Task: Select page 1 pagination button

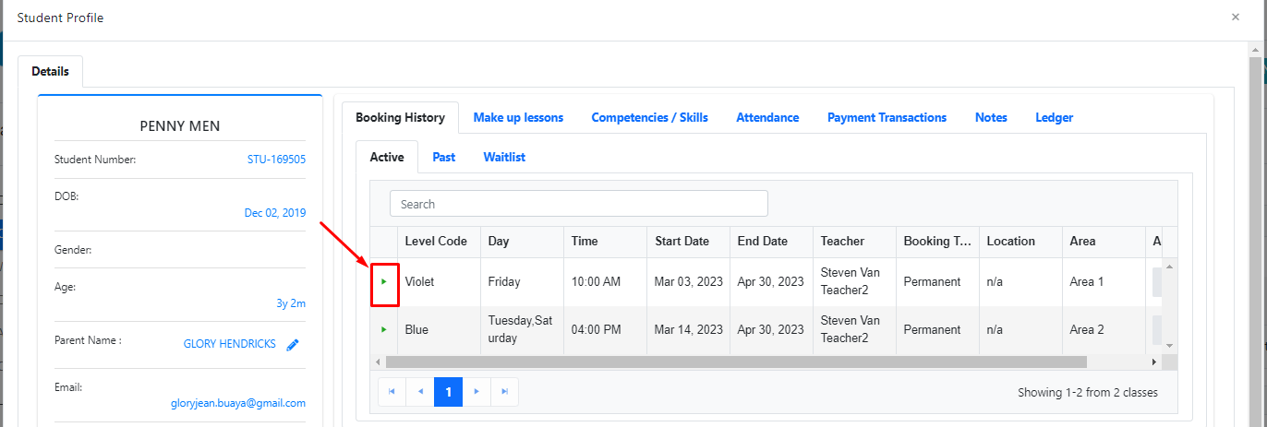Action: click(x=448, y=392)
